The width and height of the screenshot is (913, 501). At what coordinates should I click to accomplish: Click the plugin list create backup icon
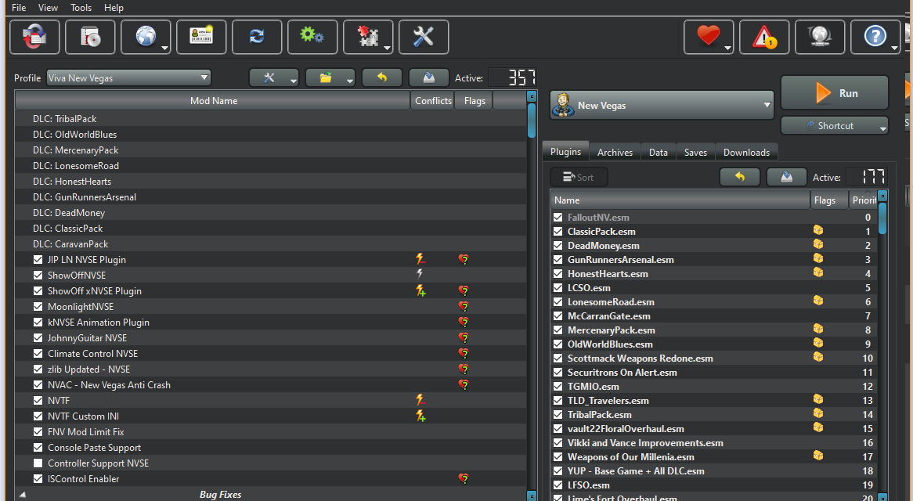pyautogui.click(x=787, y=177)
